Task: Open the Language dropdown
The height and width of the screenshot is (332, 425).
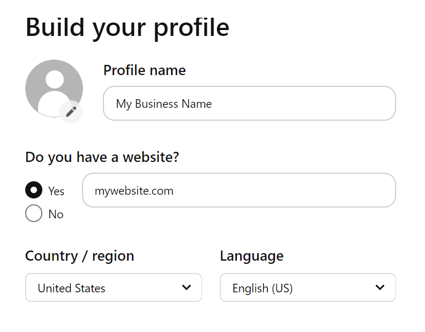Action: pos(308,288)
